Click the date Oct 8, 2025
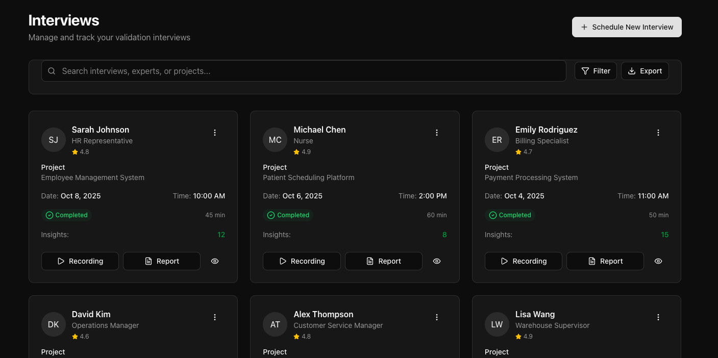 (81, 196)
